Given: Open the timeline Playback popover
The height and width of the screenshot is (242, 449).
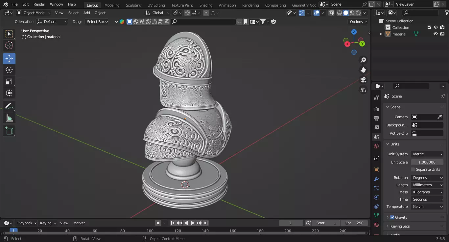Looking at the screenshot, I should (27, 223).
